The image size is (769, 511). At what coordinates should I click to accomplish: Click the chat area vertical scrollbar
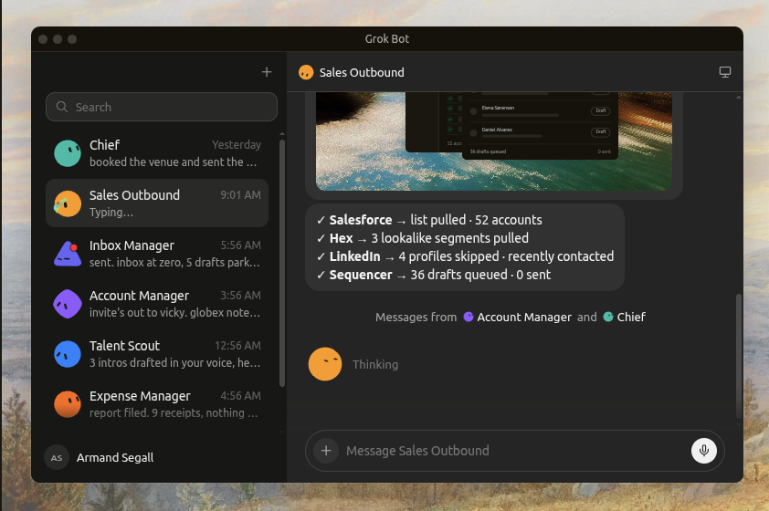[739, 355]
